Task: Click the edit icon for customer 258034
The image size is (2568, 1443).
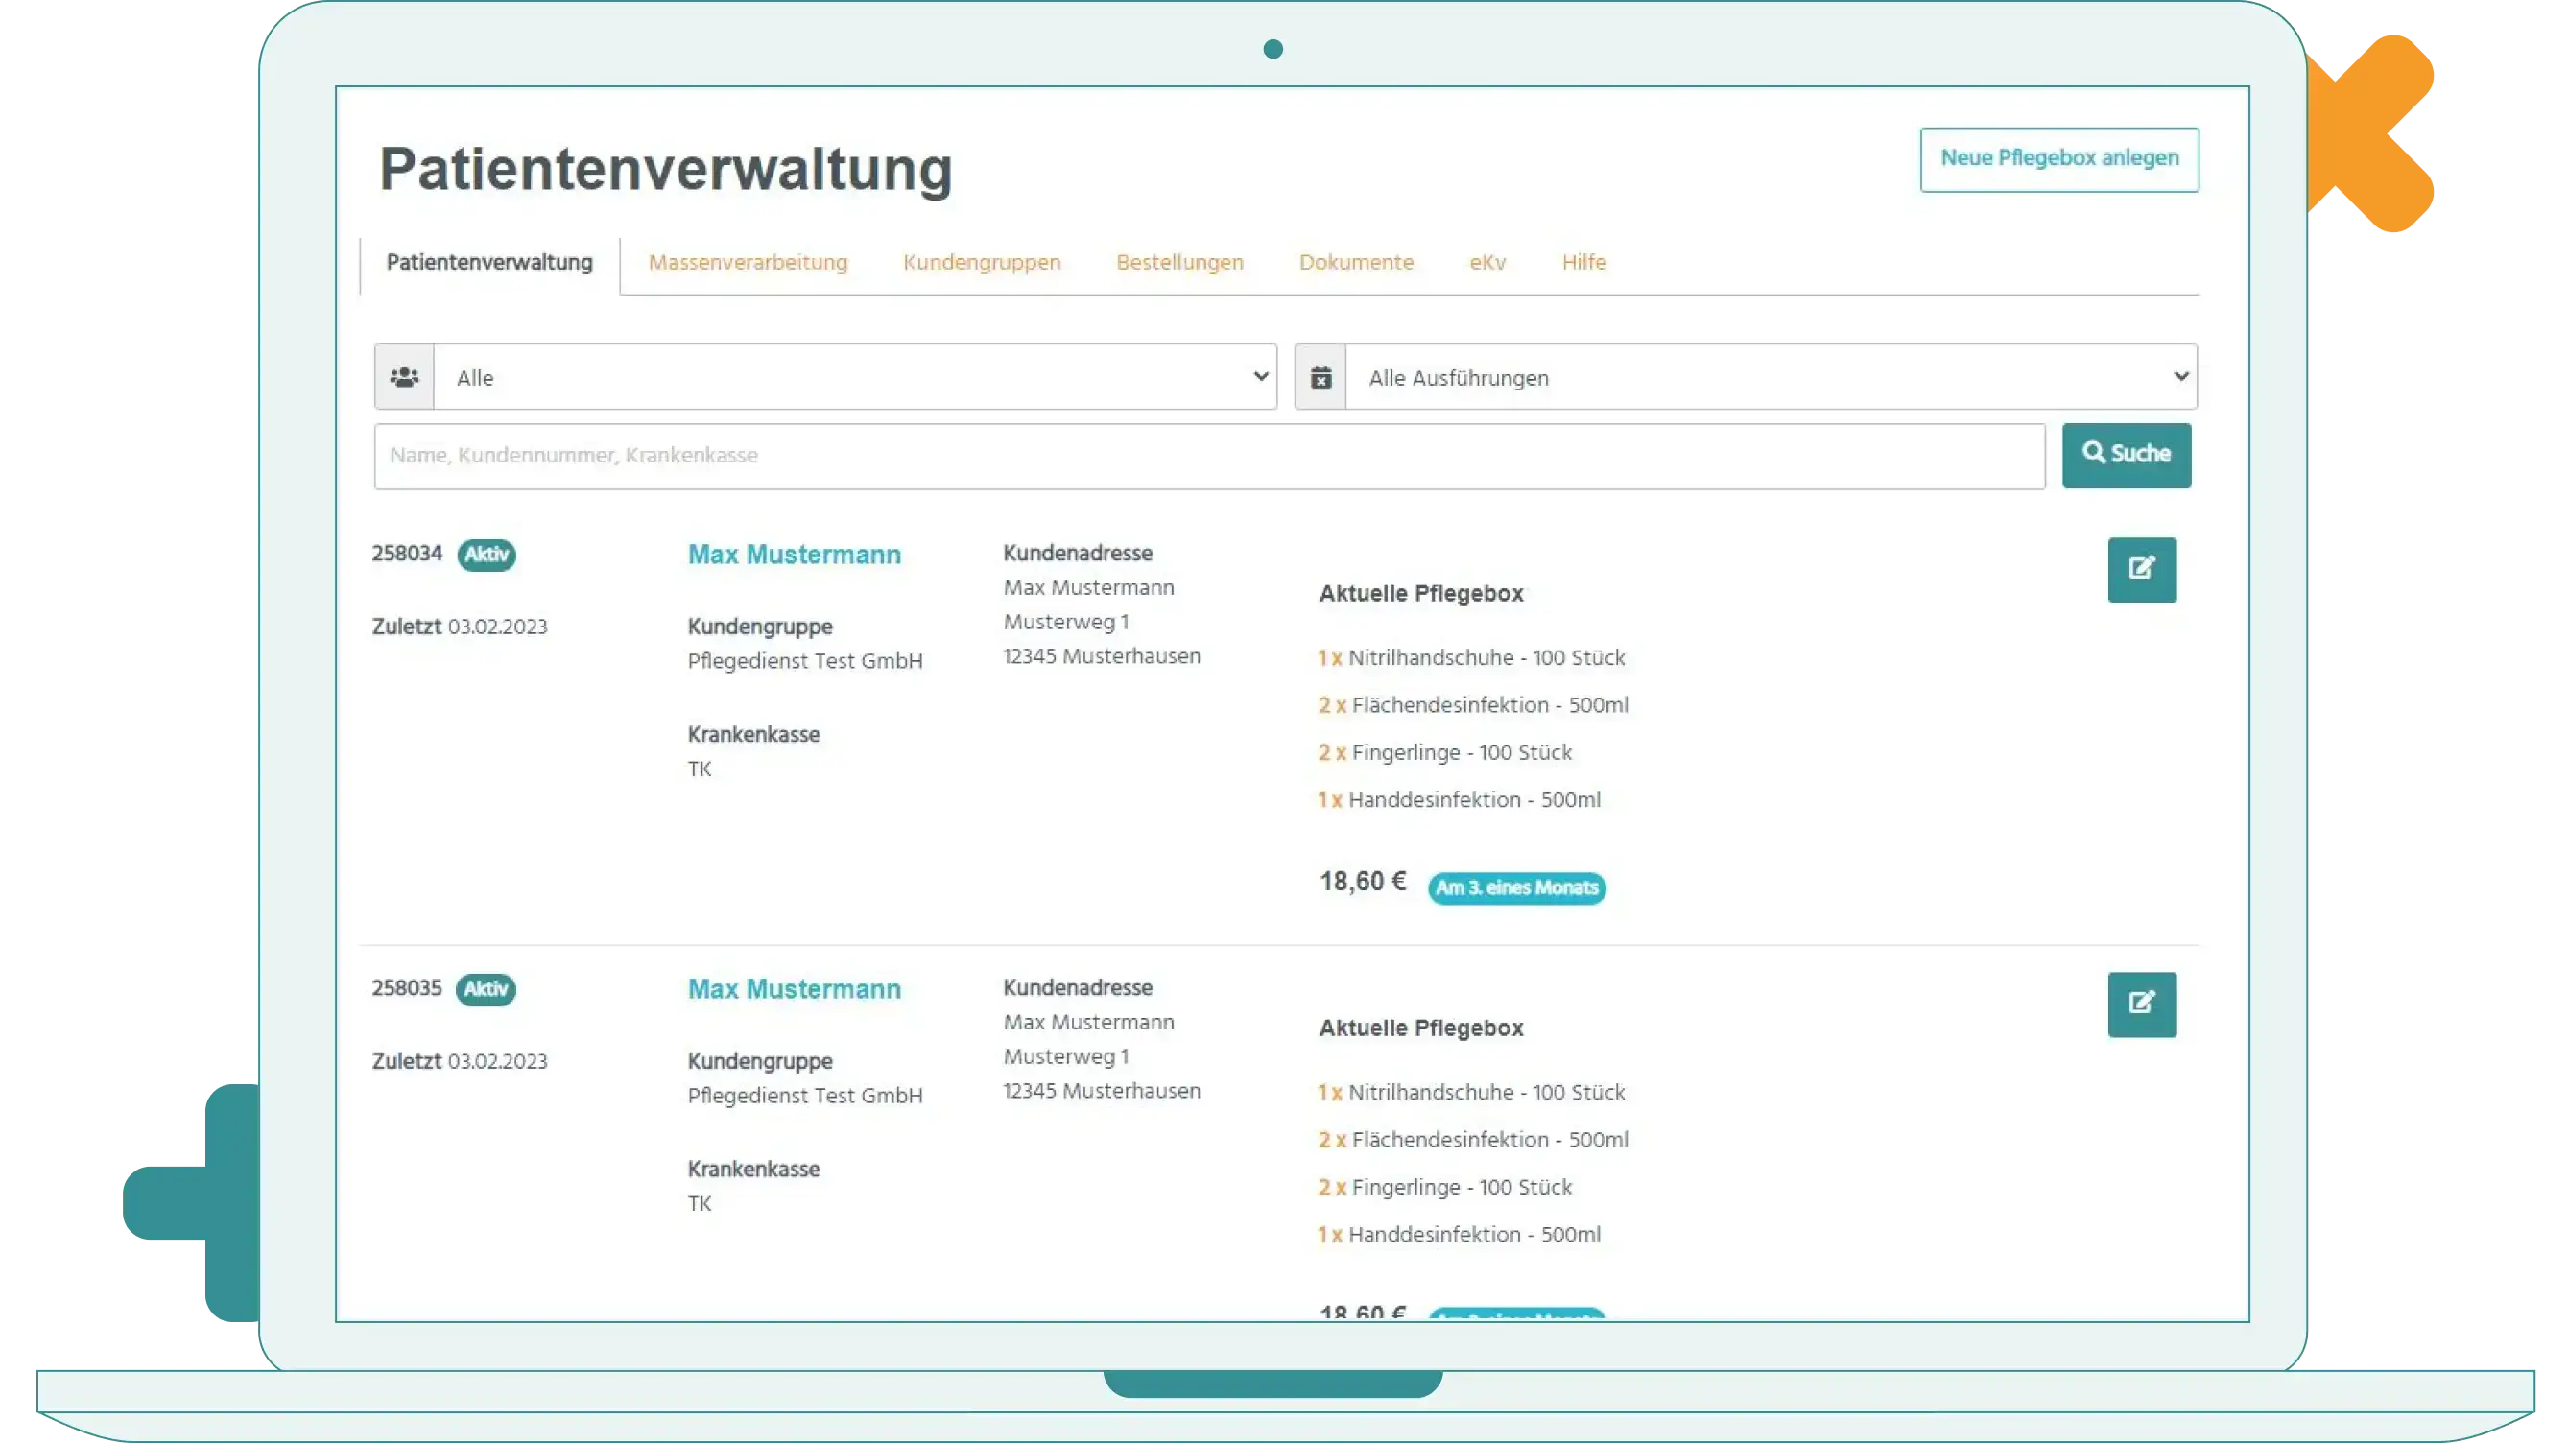Action: coord(2141,570)
